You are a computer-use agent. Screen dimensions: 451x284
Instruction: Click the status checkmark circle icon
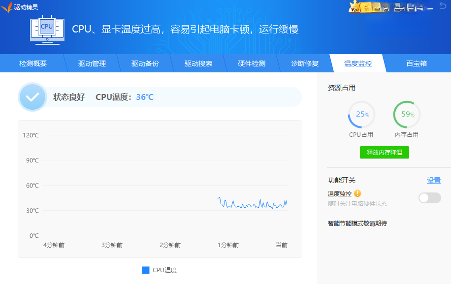[32, 97]
